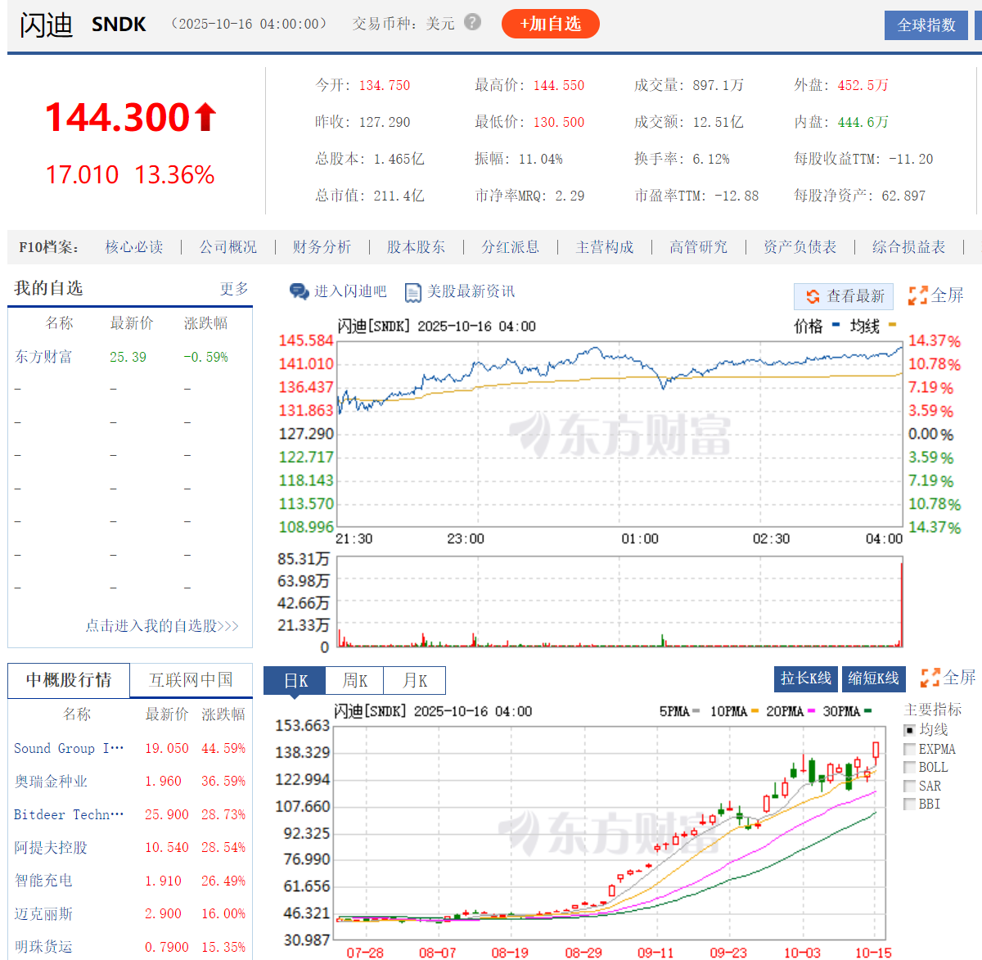Image resolution: width=982 pixels, height=960 pixels.
Task: Open 公司概况 in the F10 menu
Action: [x=228, y=247]
